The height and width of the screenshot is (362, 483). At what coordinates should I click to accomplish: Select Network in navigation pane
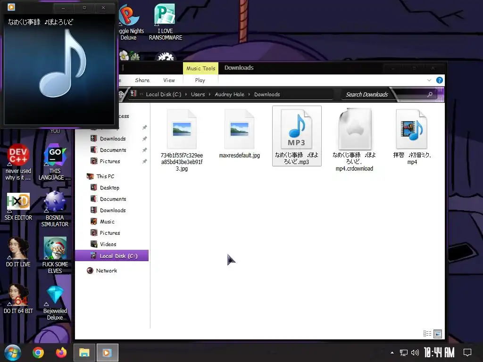(x=102, y=271)
